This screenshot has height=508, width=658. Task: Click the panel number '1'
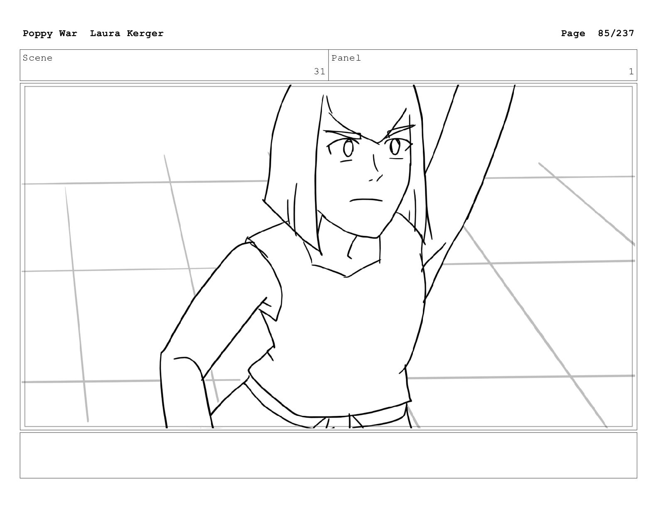click(631, 71)
